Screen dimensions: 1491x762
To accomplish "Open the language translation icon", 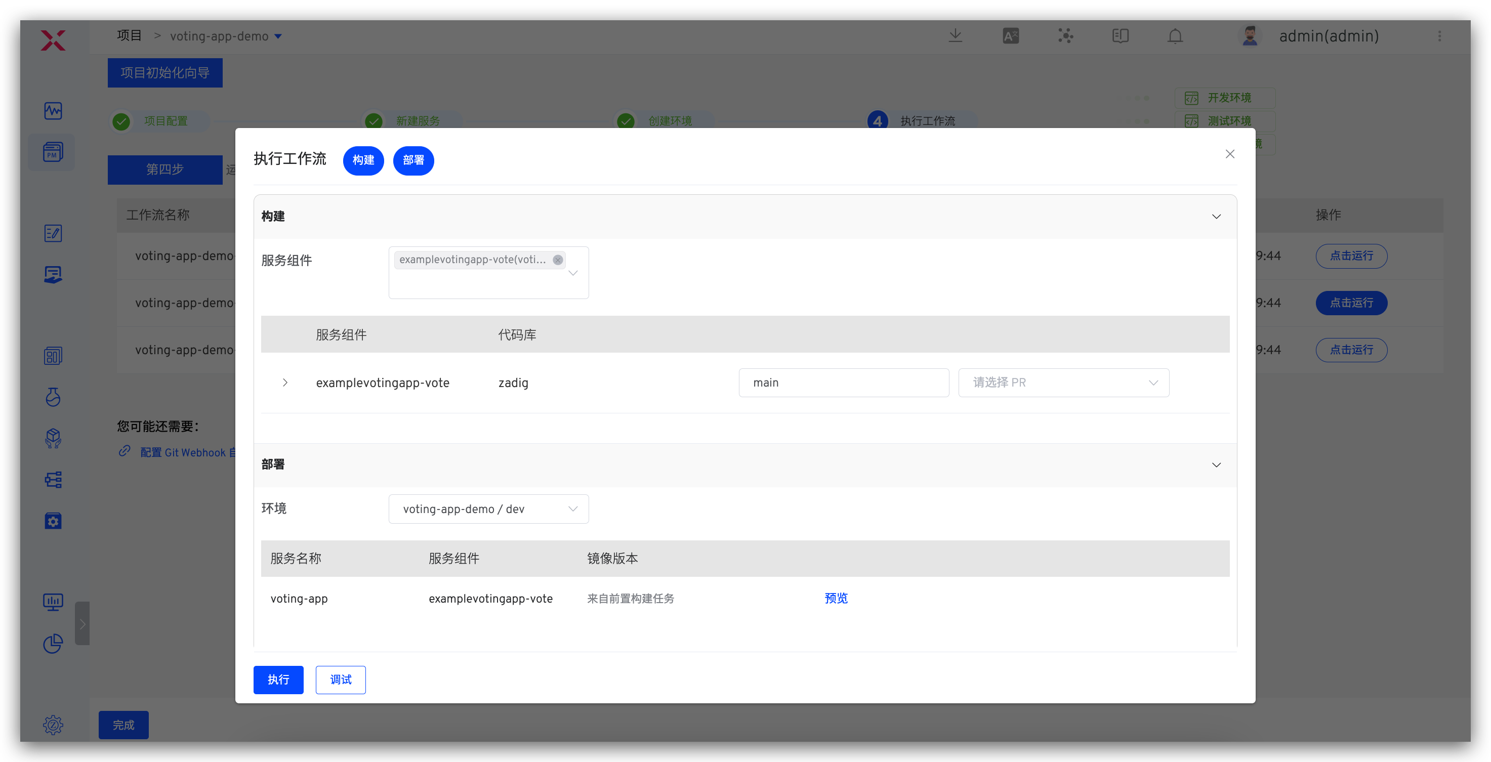I will (1011, 36).
